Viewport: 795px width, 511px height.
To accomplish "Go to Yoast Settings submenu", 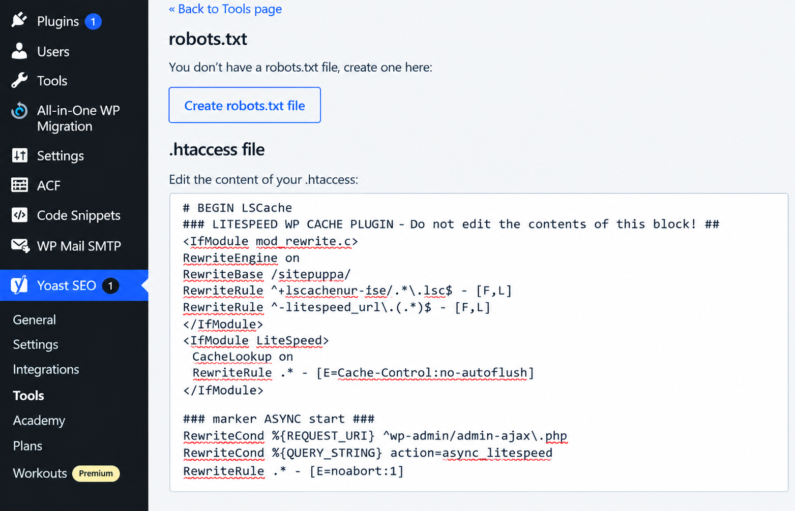I will 36,344.
